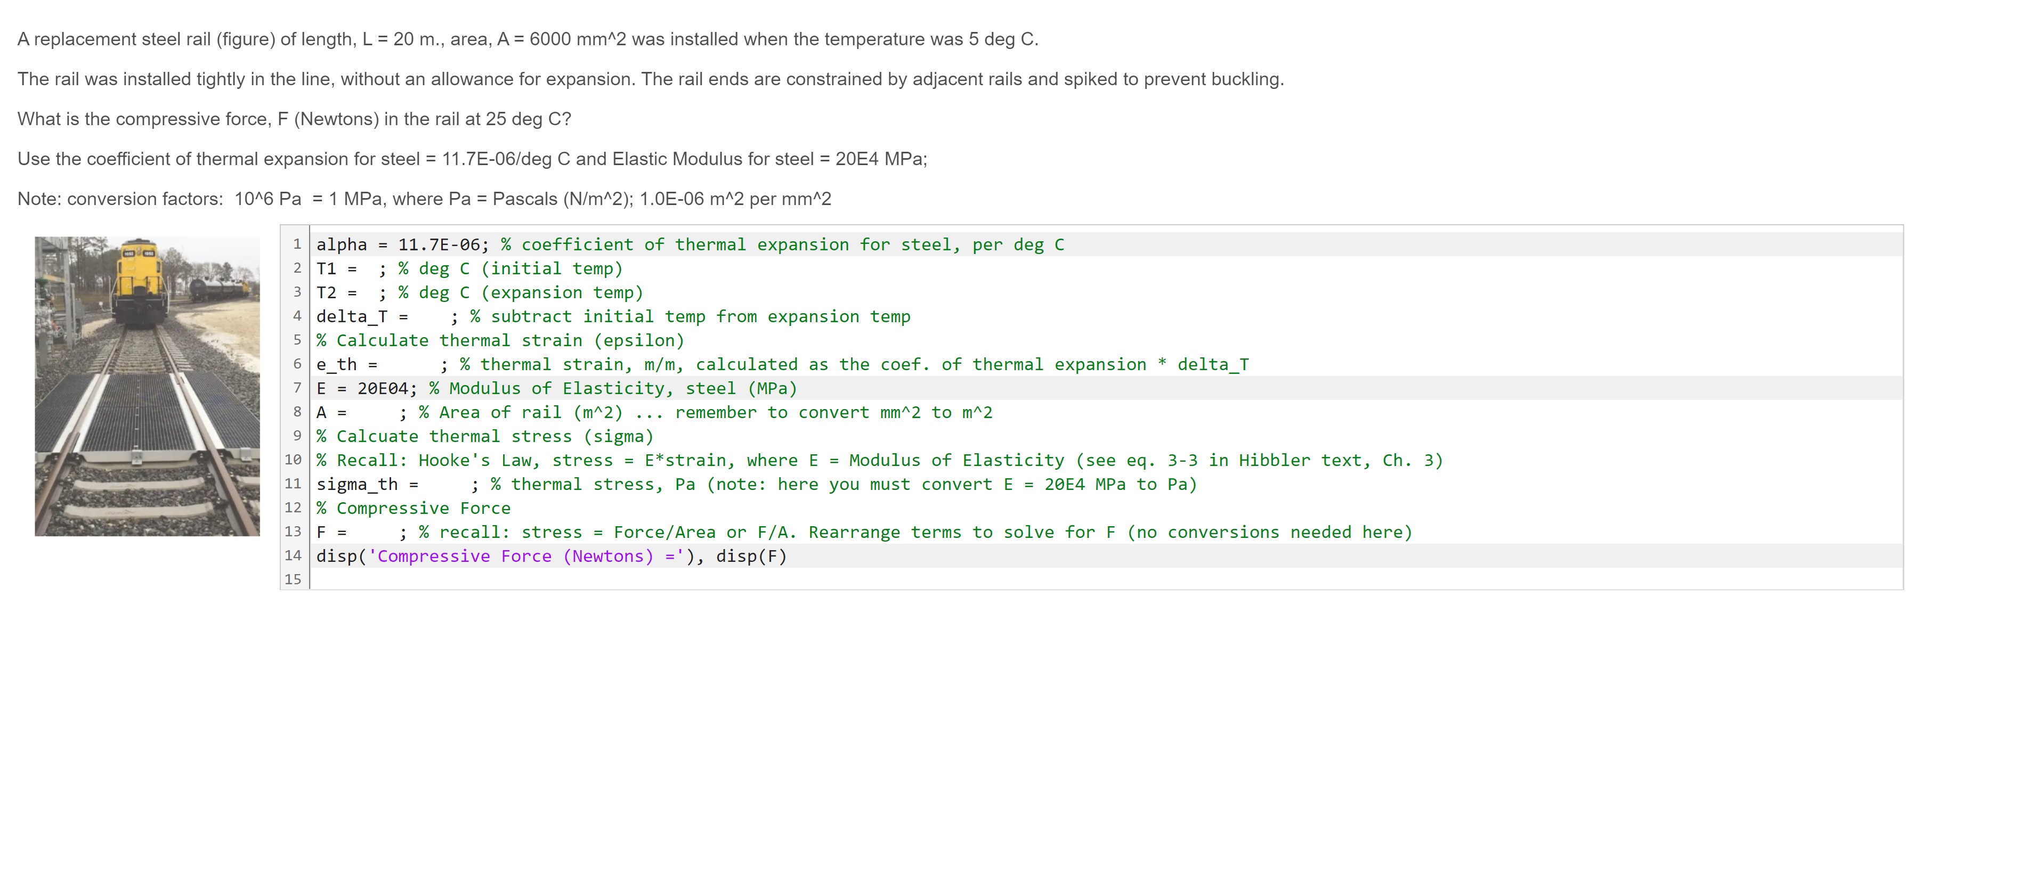Screen dimensions: 2043x891
Task: Click the 'Calcuate thermal stress' comment
Action: point(484,437)
